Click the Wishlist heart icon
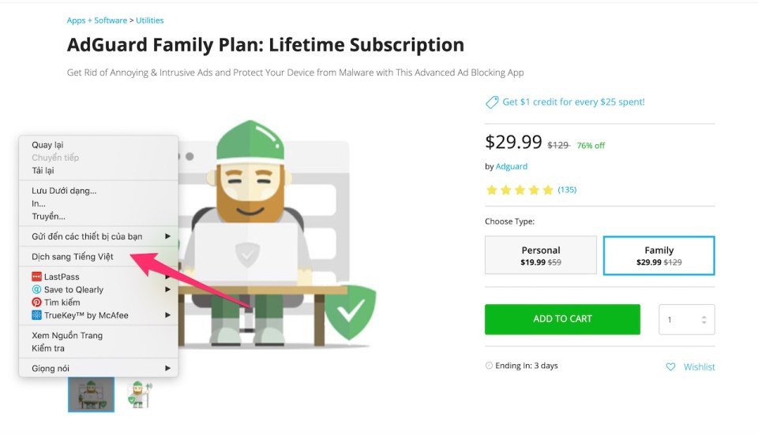Viewport: 758px width, 435px height. pos(671,367)
